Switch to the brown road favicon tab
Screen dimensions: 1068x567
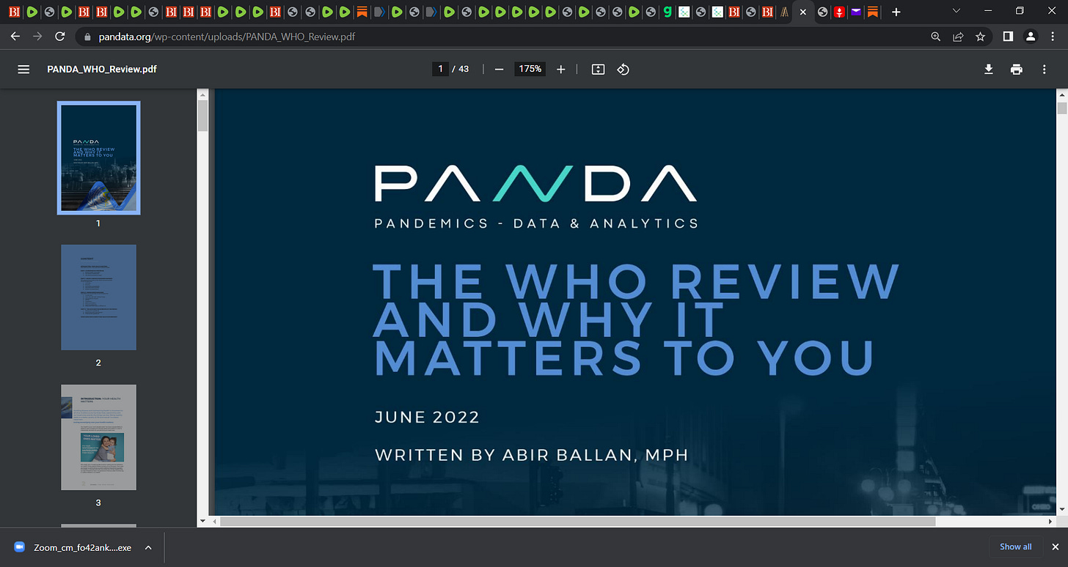(784, 12)
